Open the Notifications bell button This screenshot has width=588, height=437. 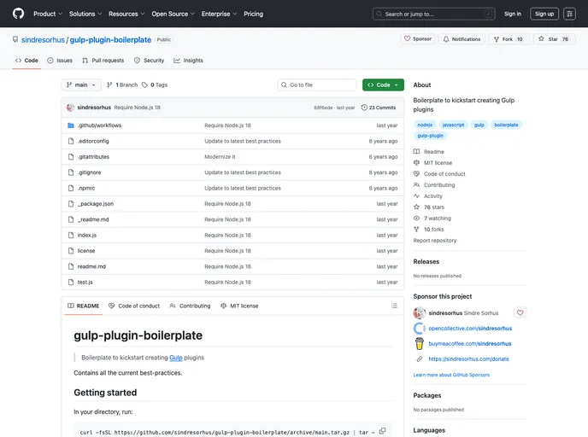pos(462,39)
